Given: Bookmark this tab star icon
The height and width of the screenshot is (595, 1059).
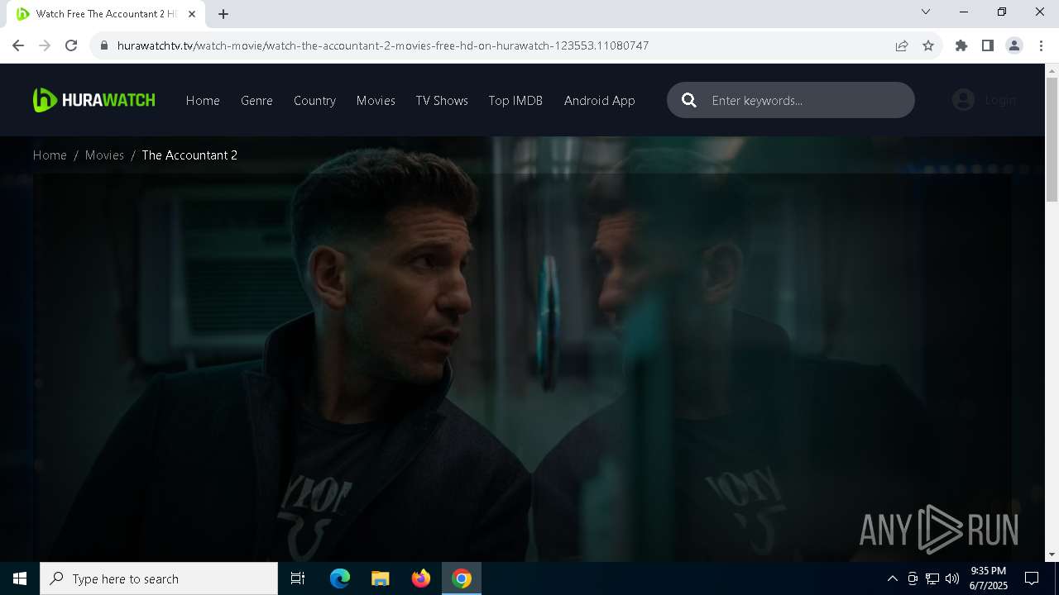Looking at the screenshot, I should [x=928, y=45].
